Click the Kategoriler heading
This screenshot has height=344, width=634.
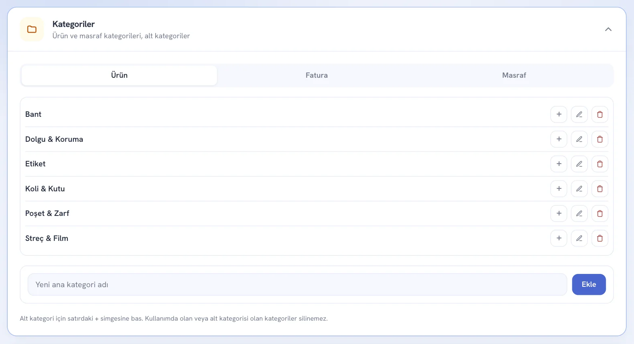(73, 24)
